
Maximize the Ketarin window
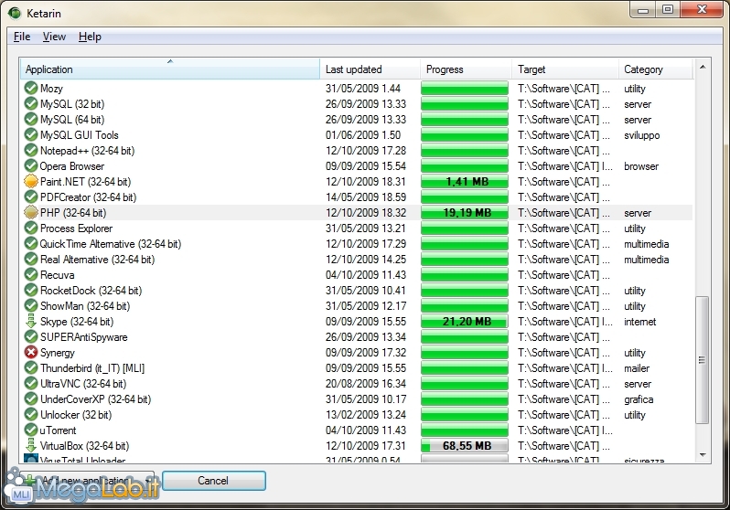668,10
